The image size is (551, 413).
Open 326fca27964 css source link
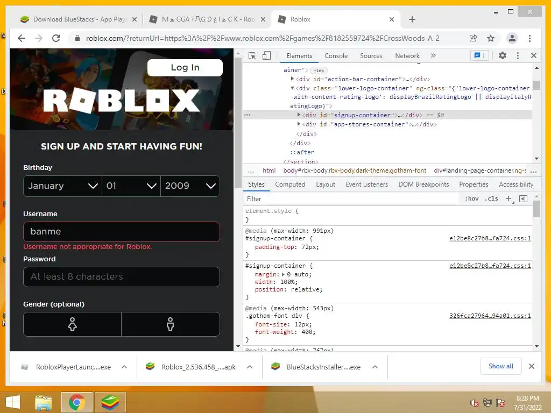(x=490, y=316)
